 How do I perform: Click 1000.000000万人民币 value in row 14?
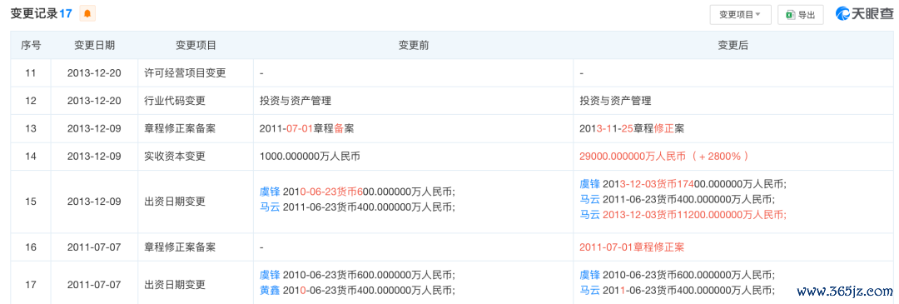click(x=310, y=156)
